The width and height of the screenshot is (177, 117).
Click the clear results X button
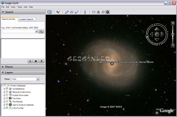click(x=42, y=61)
